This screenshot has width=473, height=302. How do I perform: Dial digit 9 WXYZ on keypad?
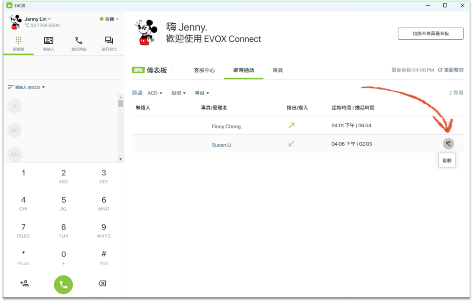coord(104,231)
